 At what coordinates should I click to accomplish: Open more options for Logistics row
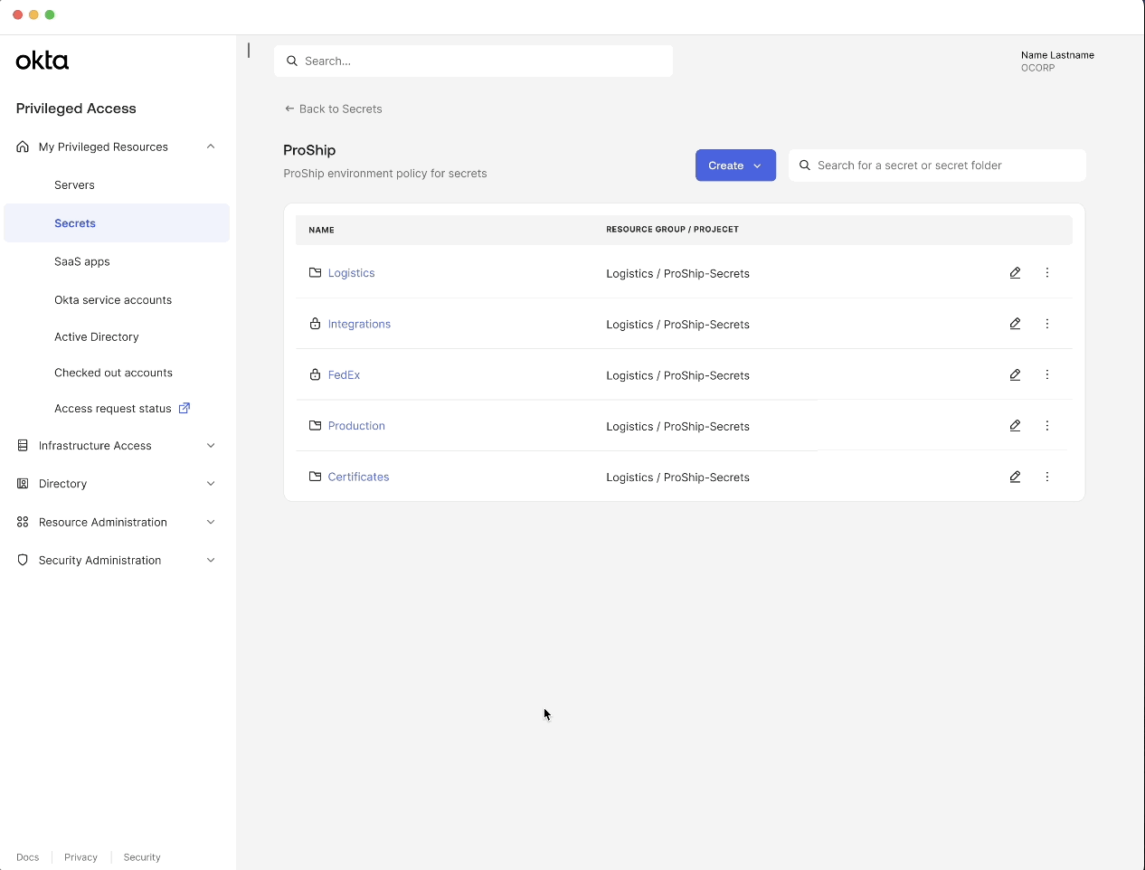click(1047, 273)
